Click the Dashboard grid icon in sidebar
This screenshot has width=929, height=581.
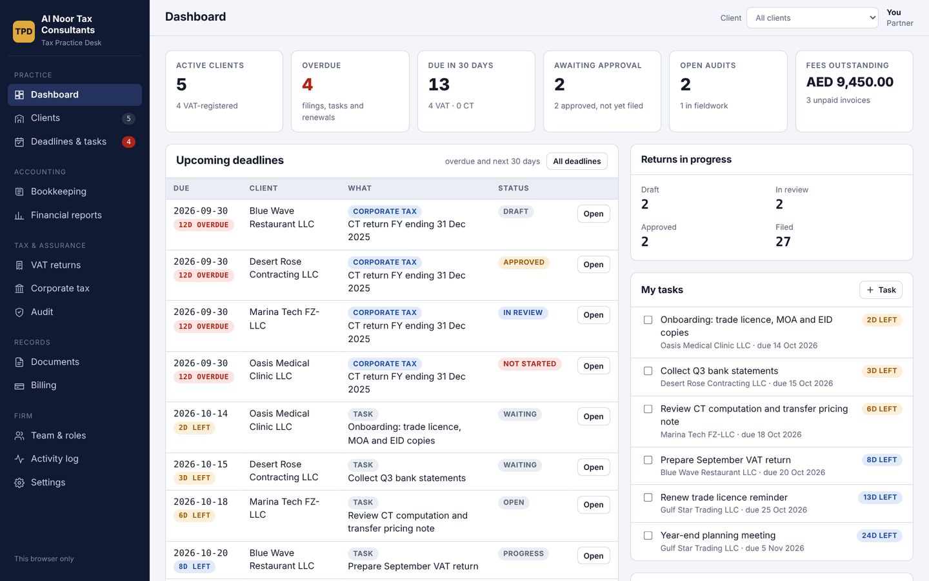(19, 95)
